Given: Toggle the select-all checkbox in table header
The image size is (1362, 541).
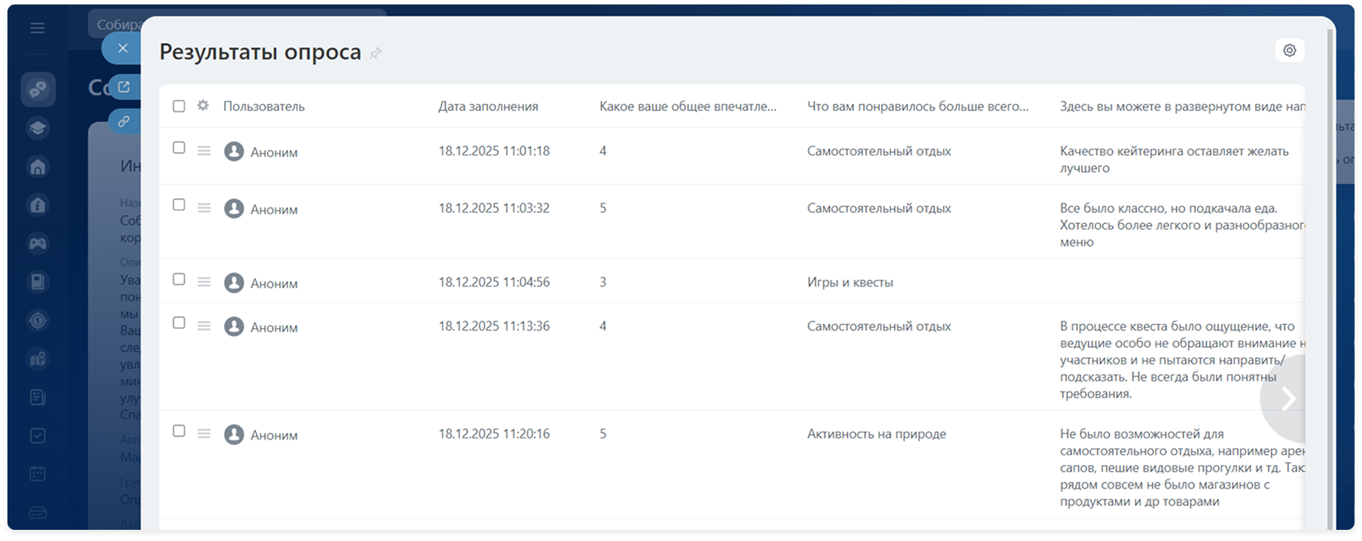Looking at the screenshot, I should click(x=179, y=106).
